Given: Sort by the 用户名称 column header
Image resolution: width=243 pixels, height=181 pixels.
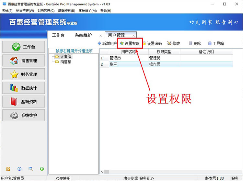Looking at the screenshot, I should coord(129,52).
